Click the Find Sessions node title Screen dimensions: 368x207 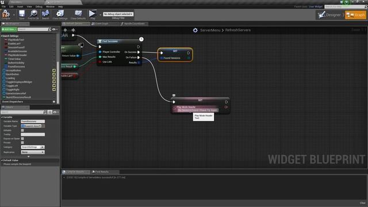(x=110, y=41)
